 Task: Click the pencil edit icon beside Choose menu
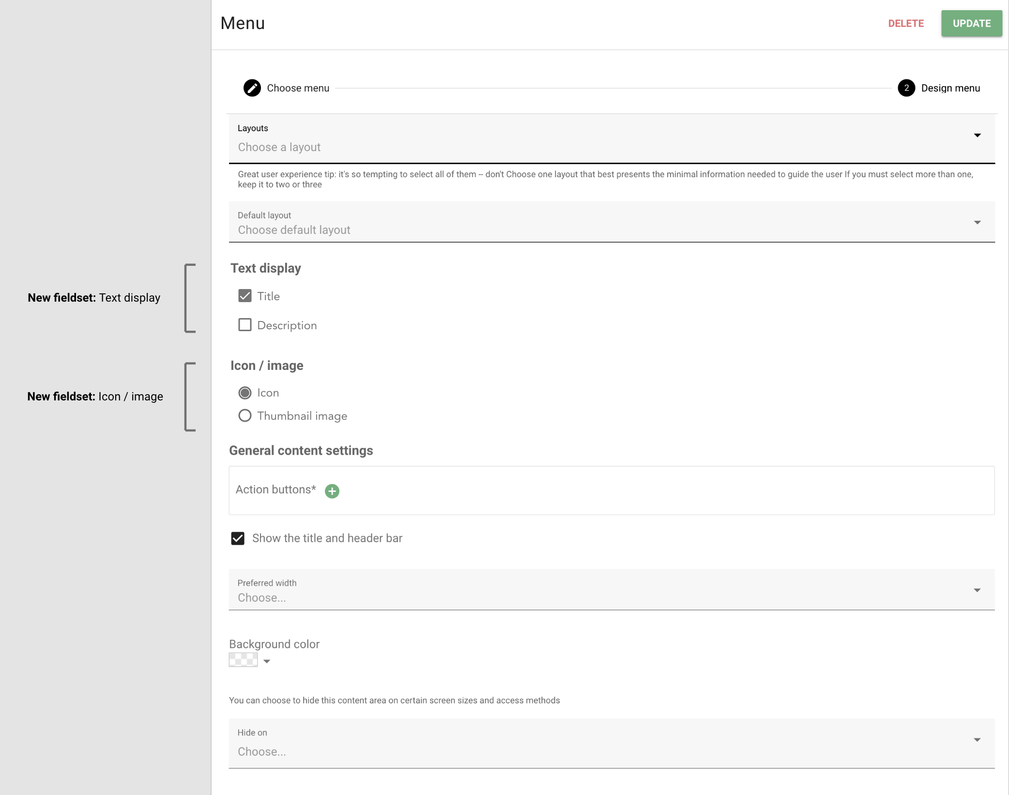tap(252, 88)
